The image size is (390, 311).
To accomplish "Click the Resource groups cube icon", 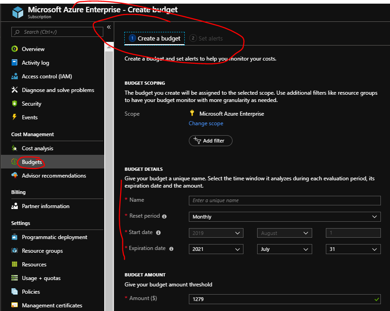I will pos(15,250).
